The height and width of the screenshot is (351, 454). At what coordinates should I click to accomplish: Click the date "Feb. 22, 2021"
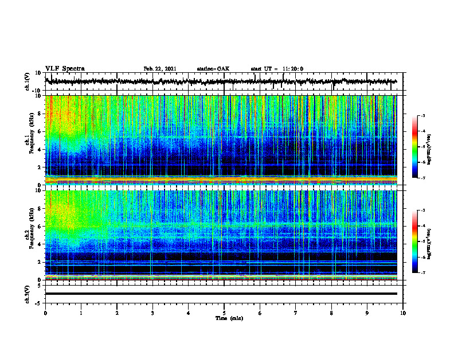(x=160, y=69)
